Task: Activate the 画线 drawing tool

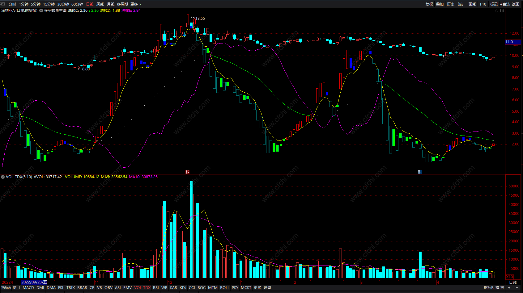Action: [472, 4]
